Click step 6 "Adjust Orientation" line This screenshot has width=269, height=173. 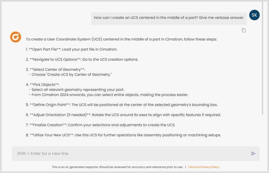pos(123,115)
